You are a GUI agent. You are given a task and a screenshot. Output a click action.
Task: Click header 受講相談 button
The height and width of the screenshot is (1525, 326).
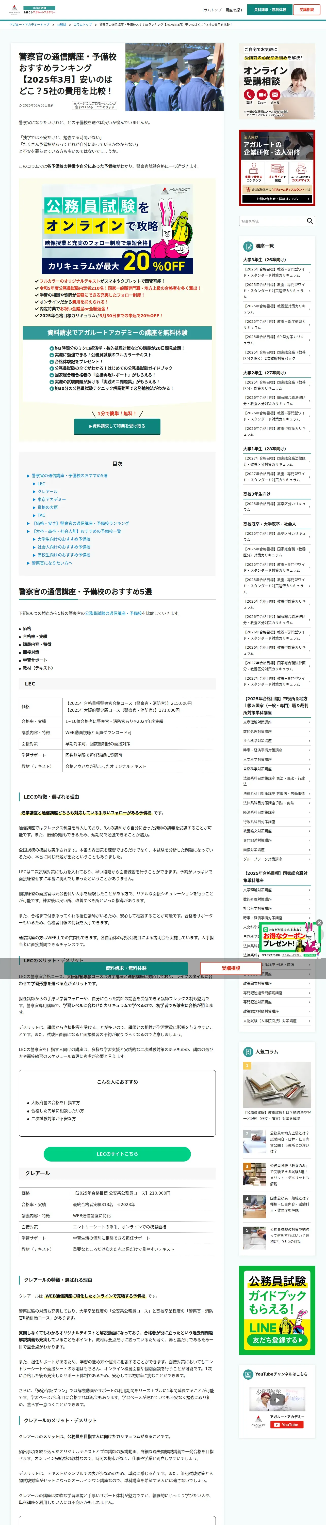point(306,9)
